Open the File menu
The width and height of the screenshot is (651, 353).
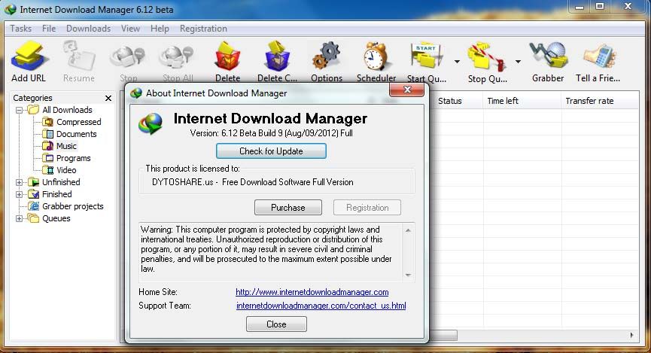pos(49,29)
